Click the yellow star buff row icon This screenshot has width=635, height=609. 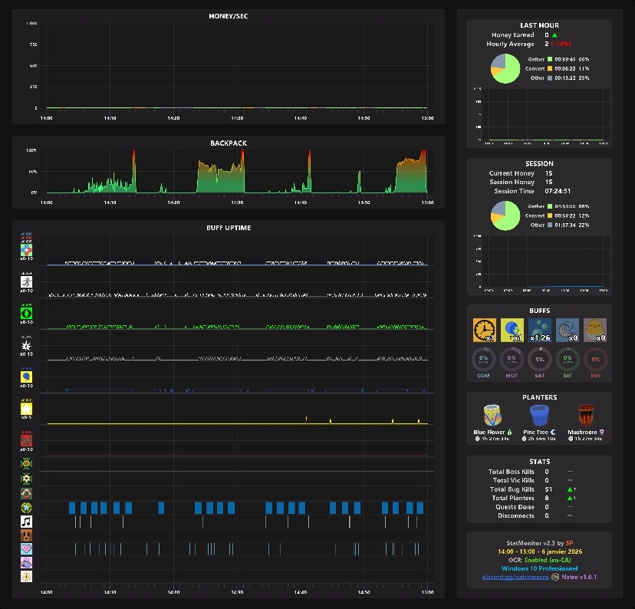(x=26, y=409)
